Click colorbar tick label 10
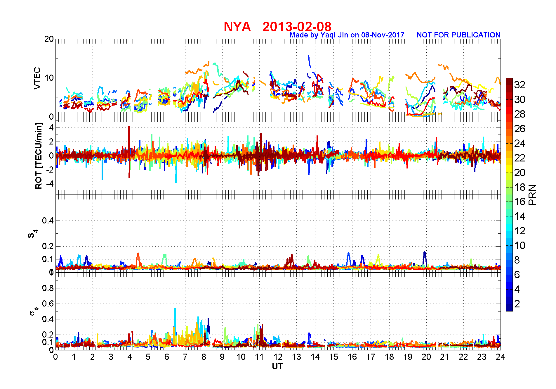Screen dimensions: 556x389 (520, 245)
